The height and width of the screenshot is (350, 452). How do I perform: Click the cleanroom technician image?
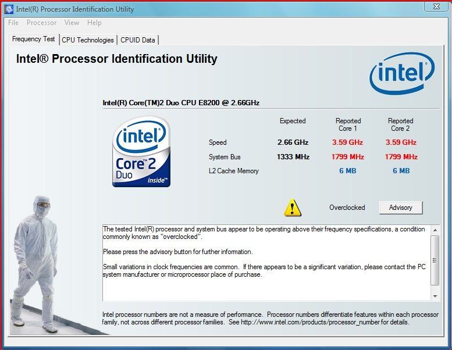36,263
